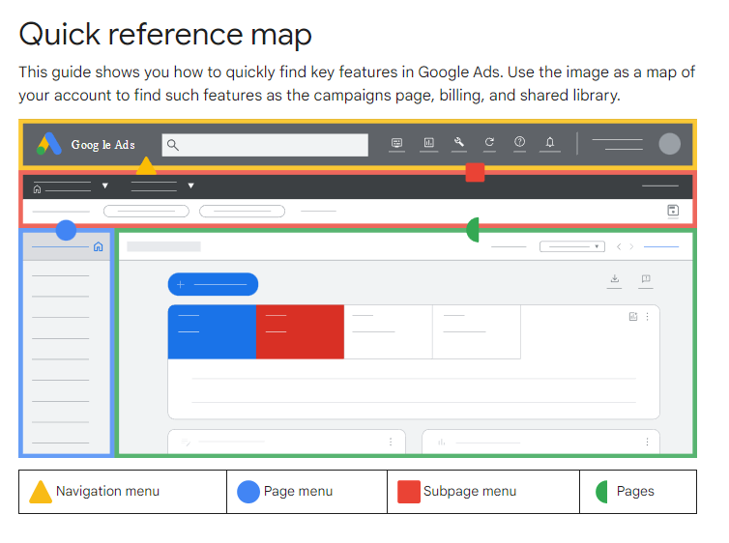Viewport: 729px width, 543px height.
Task: Click the gray account avatar circle
Action: pos(669,144)
